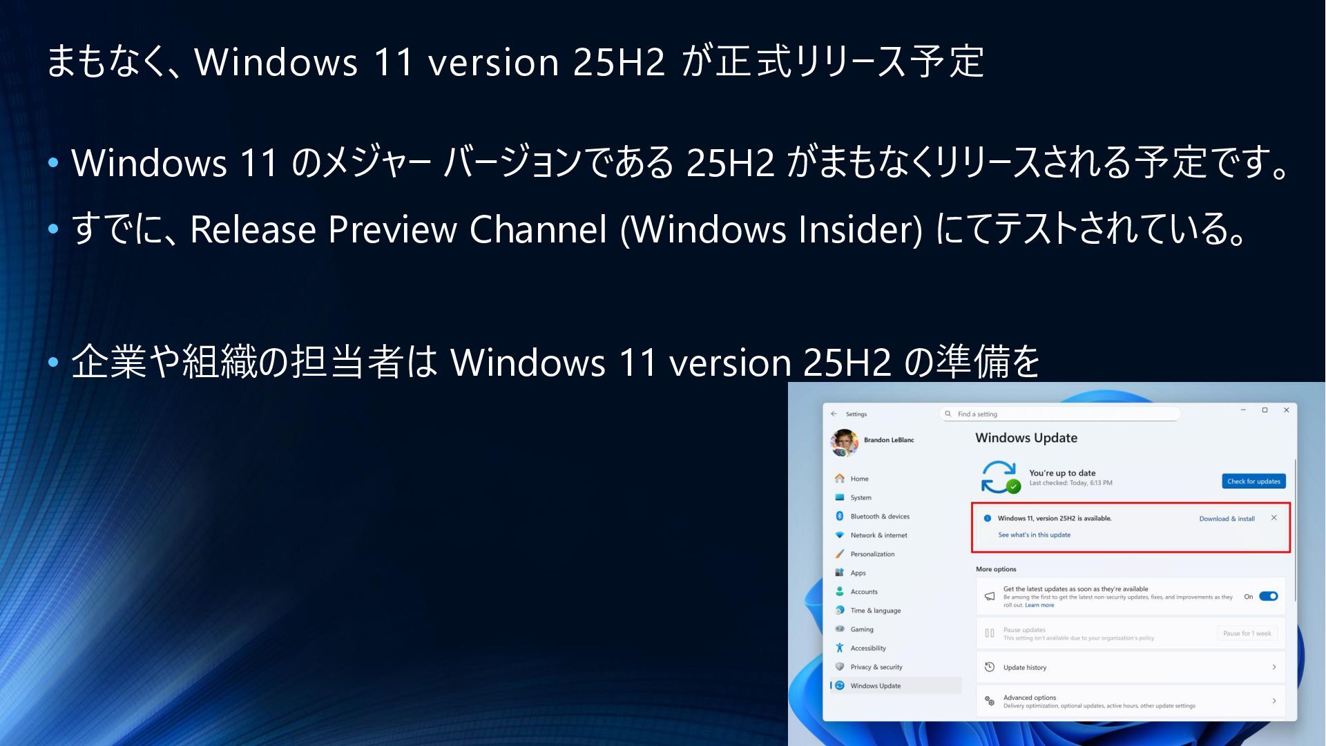1326x746 pixels.
Task: Select the Personalization paintbrush icon
Action: [x=840, y=554]
